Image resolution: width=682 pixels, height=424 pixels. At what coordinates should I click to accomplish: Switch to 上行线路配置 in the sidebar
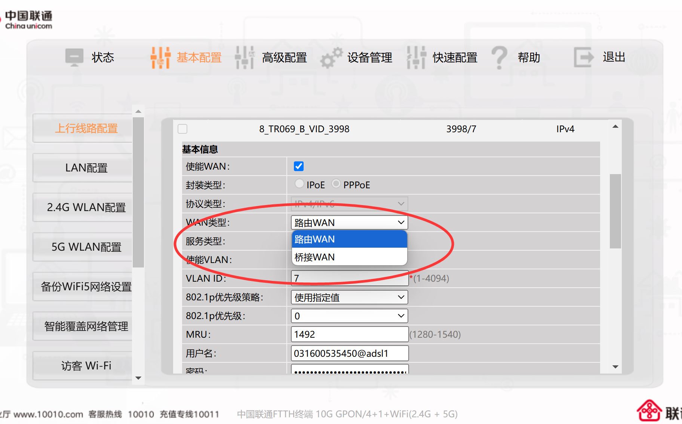click(x=86, y=128)
